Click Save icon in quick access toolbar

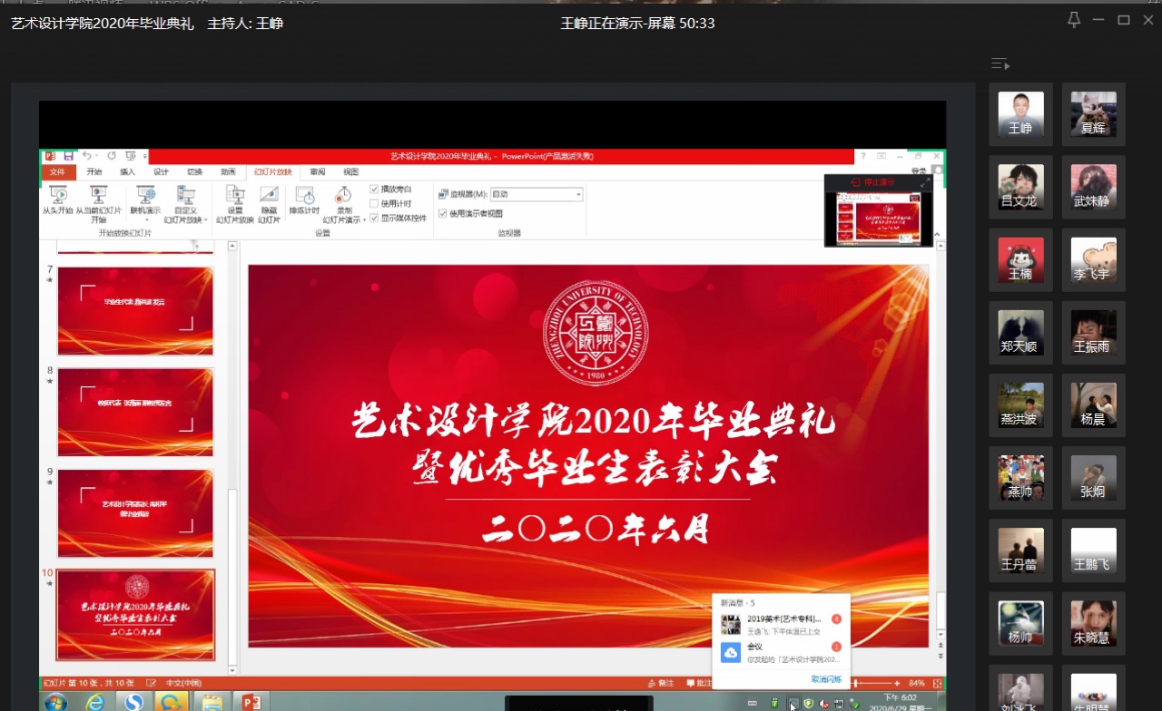coord(68,156)
